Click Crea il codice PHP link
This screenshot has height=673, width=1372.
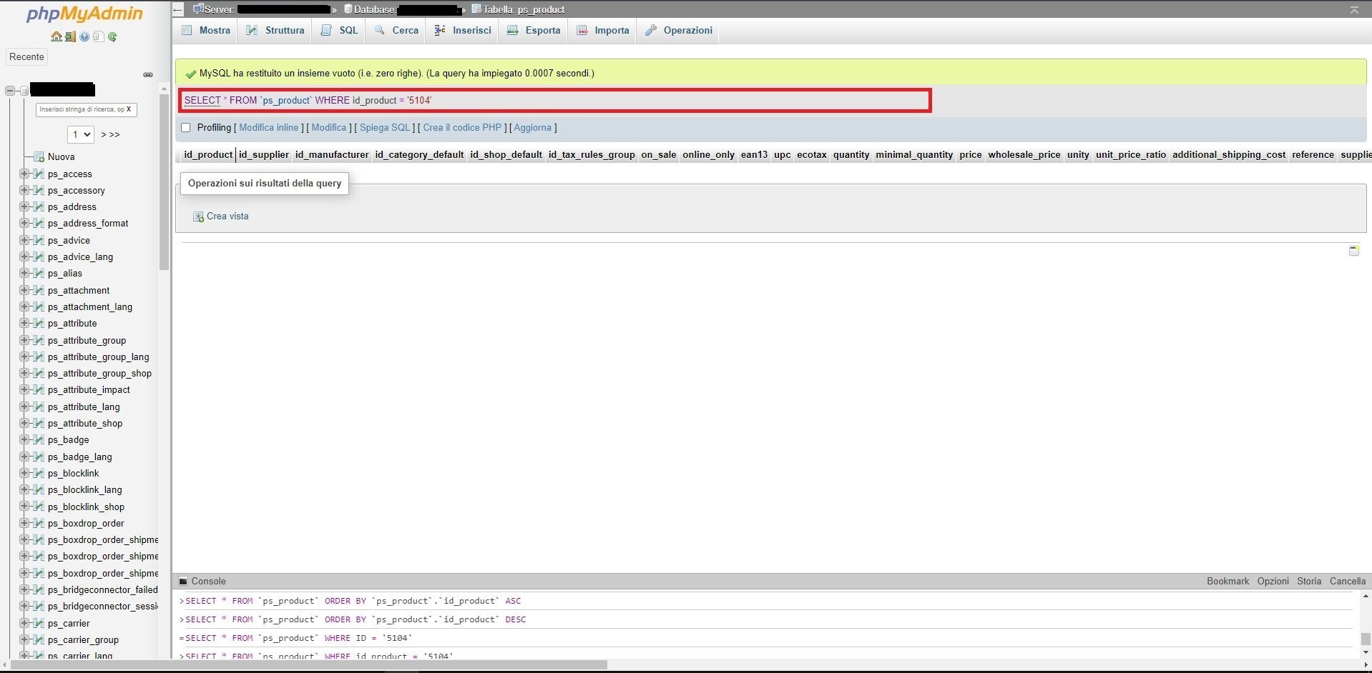[x=462, y=127]
